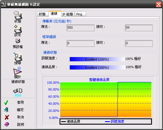Viewport: 163px width, 130px height.
Task: Click the 訊號強度 legend entry in chart
Action: pos(115,121)
